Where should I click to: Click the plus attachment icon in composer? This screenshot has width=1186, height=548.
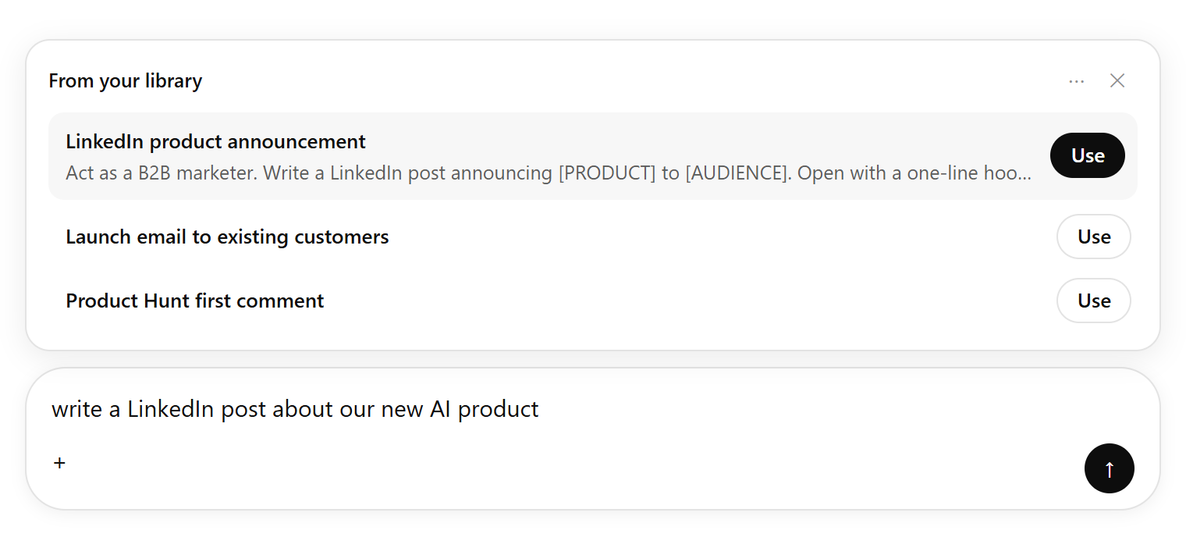[59, 463]
